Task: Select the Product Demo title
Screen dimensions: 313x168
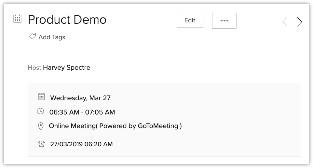Action: tap(67, 20)
